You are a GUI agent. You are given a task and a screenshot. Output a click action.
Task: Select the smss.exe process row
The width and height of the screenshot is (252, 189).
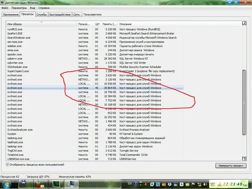[95, 50]
